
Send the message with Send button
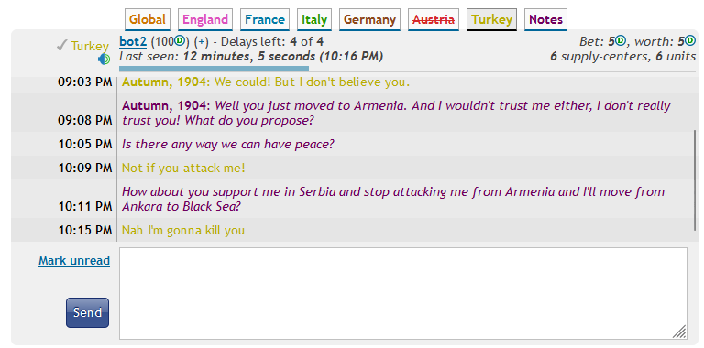point(88,312)
